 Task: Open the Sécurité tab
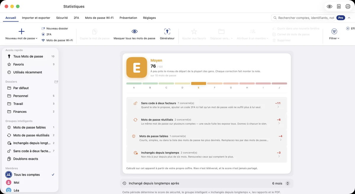[x=62, y=18]
